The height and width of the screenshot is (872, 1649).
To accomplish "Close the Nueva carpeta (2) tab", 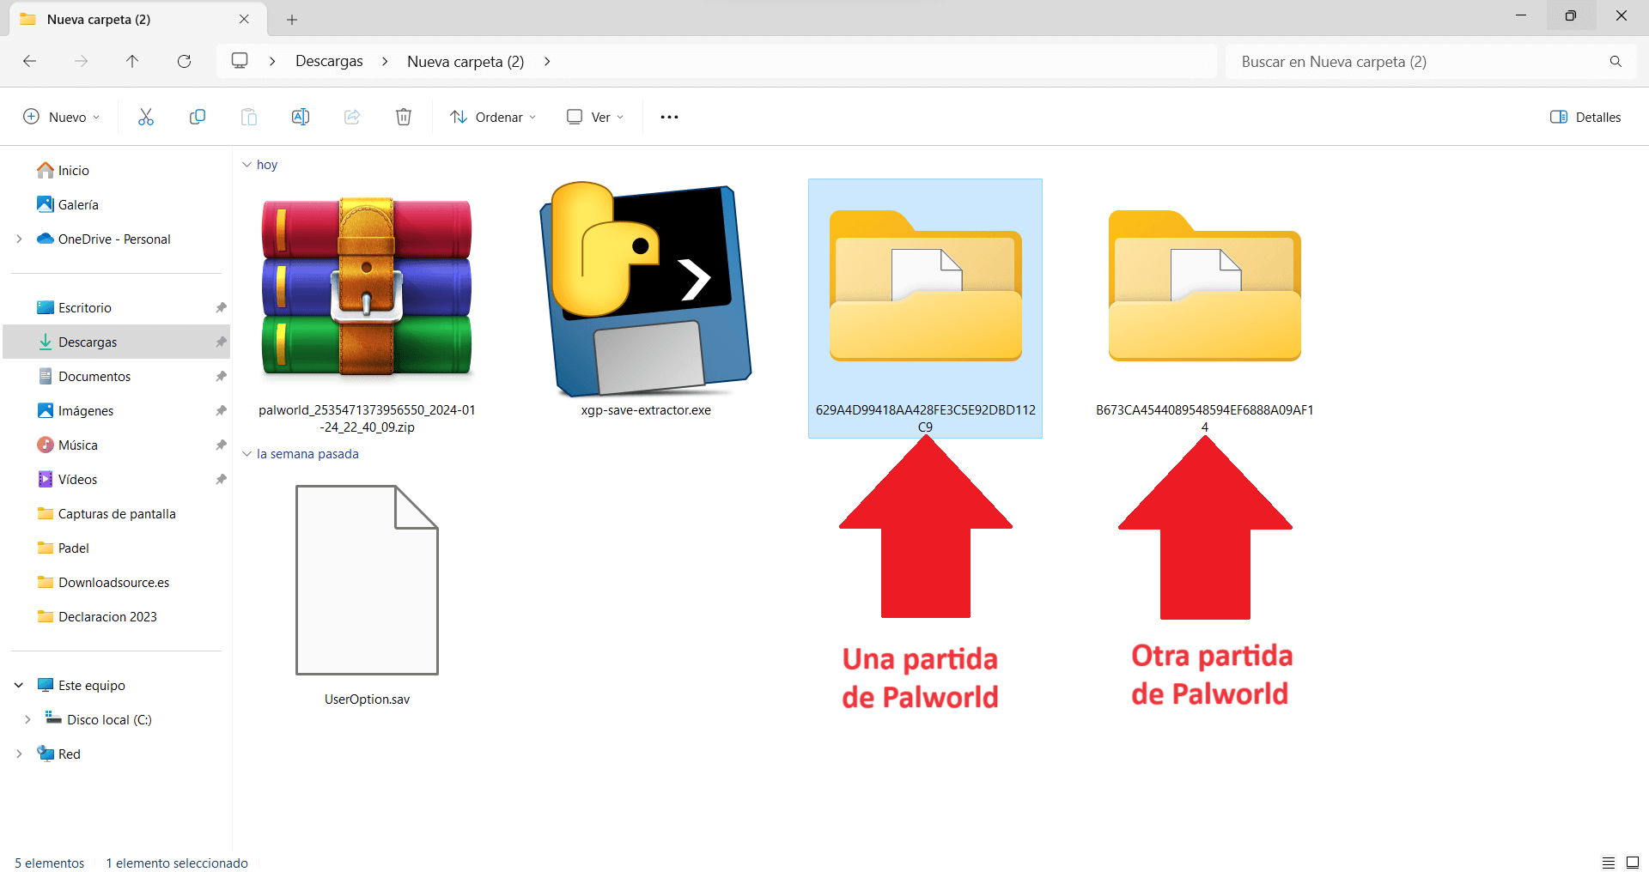I will [x=244, y=19].
